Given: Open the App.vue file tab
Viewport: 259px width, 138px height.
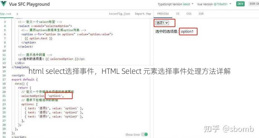Looking at the screenshot, I should tap(6, 14).
